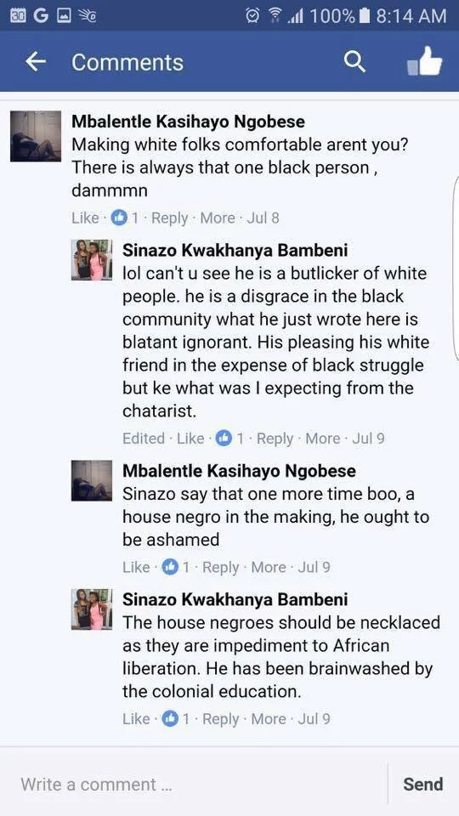Show likes on "colonial education" reply
Image resolution: width=459 pixels, height=816 pixels.
click(x=175, y=719)
